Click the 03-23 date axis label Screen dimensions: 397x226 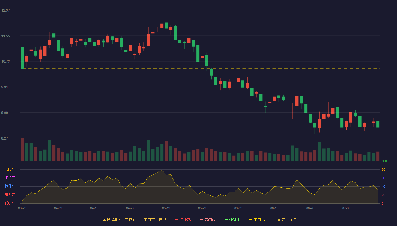point(22,208)
